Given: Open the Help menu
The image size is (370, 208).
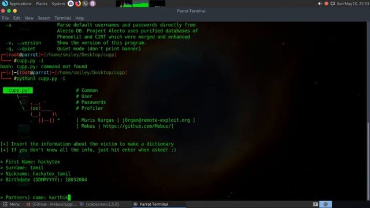Looking at the screenshot, I should [x=80, y=18].
